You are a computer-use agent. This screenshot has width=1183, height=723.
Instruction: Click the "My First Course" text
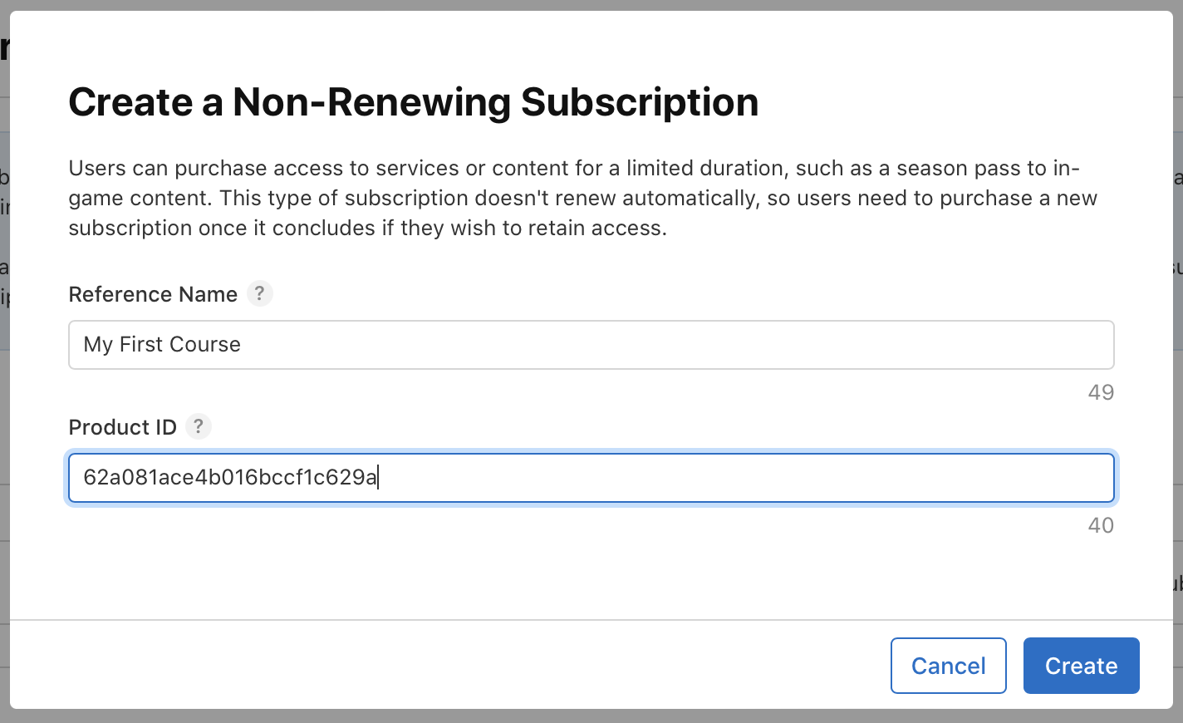click(x=162, y=345)
